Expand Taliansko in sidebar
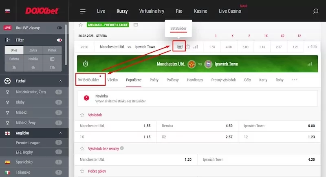 34,172
